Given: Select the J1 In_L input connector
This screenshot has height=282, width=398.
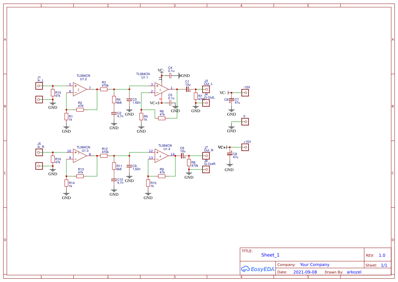Looking at the screenshot, I should [39, 86].
